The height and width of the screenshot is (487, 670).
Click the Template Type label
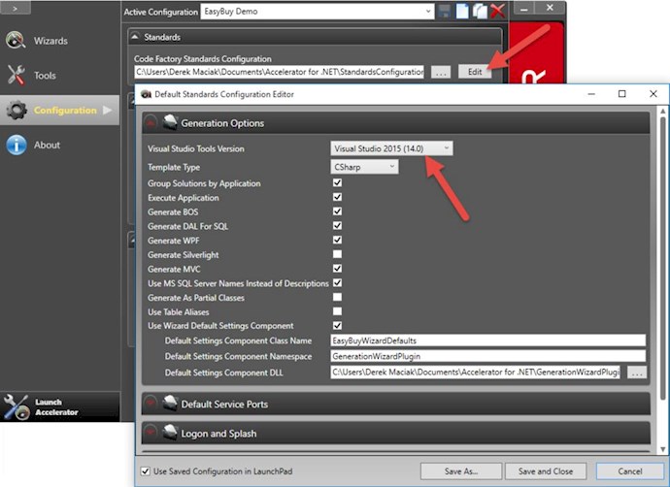(174, 167)
